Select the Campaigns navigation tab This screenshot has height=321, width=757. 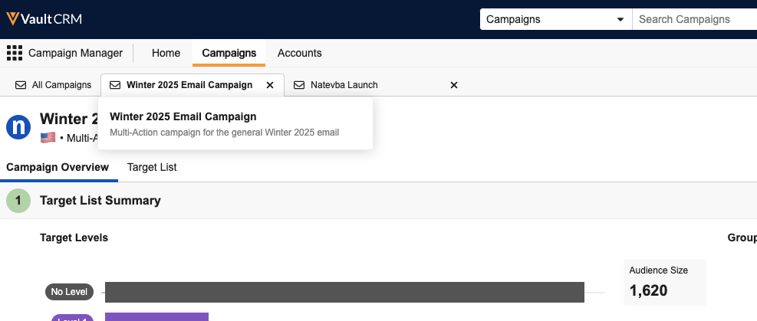pos(229,53)
